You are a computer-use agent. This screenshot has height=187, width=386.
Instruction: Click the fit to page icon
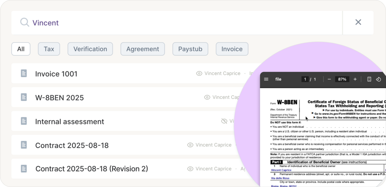click(369, 79)
